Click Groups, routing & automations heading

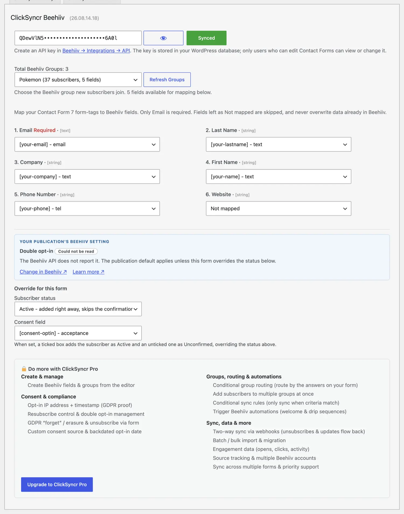coord(244,377)
